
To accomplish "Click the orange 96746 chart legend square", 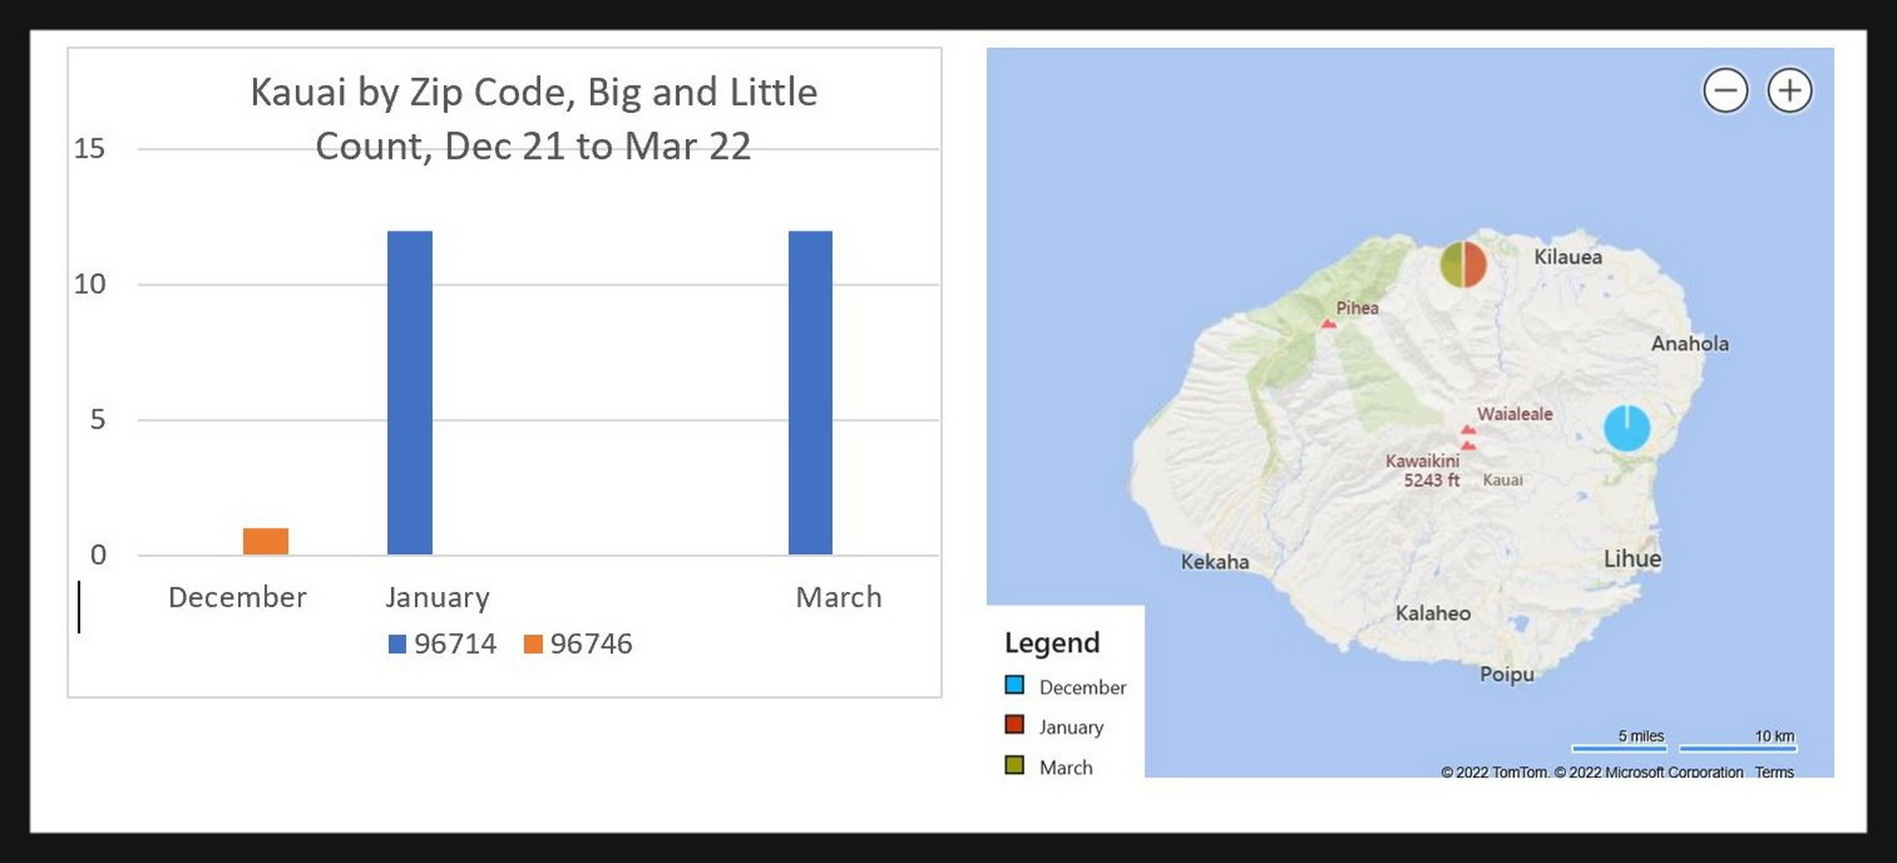I will (534, 644).
